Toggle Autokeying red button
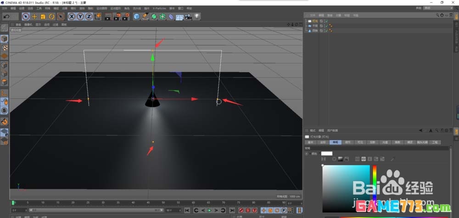The width and height of the screenshot is (459, 218). (248, 210)
